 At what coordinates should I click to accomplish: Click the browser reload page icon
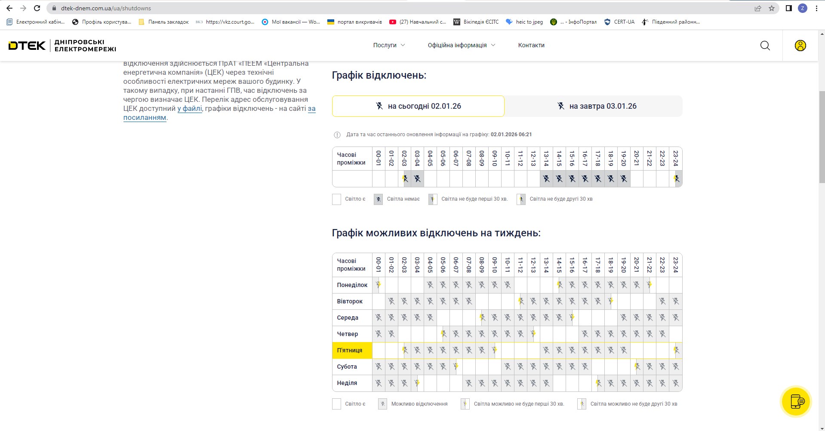pyautogui.click(x=37, y=8)
